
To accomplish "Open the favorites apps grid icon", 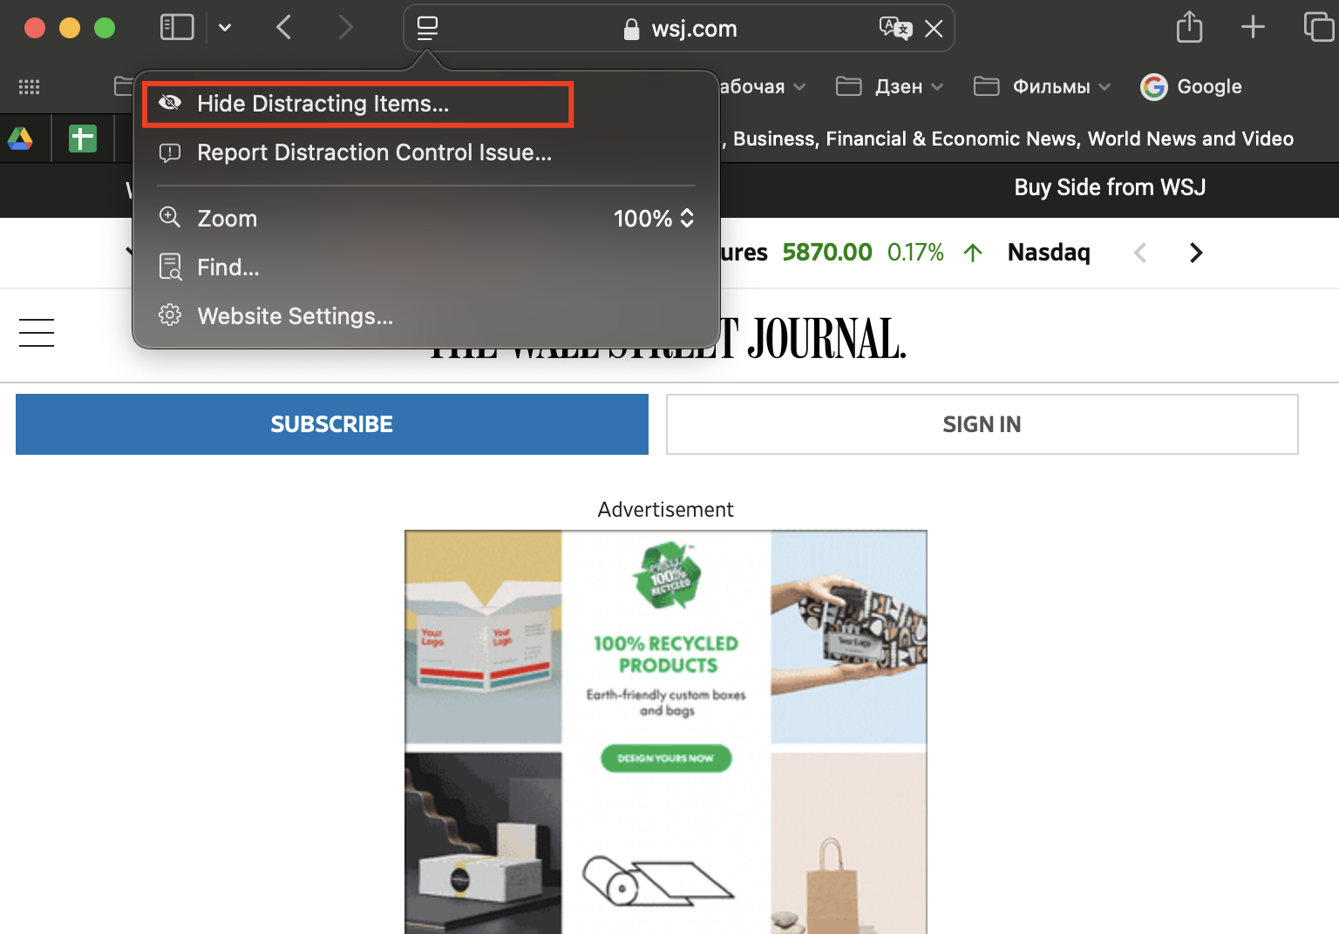I will (30, 86).
